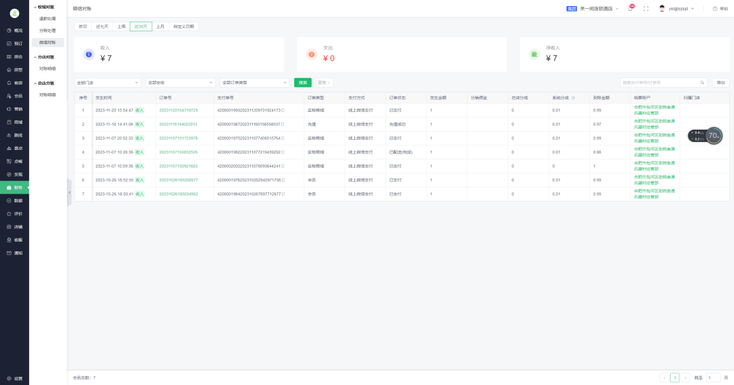Open 微信对账 in the submenu
This screenshot has width=734, height=385.
[48, 43]
